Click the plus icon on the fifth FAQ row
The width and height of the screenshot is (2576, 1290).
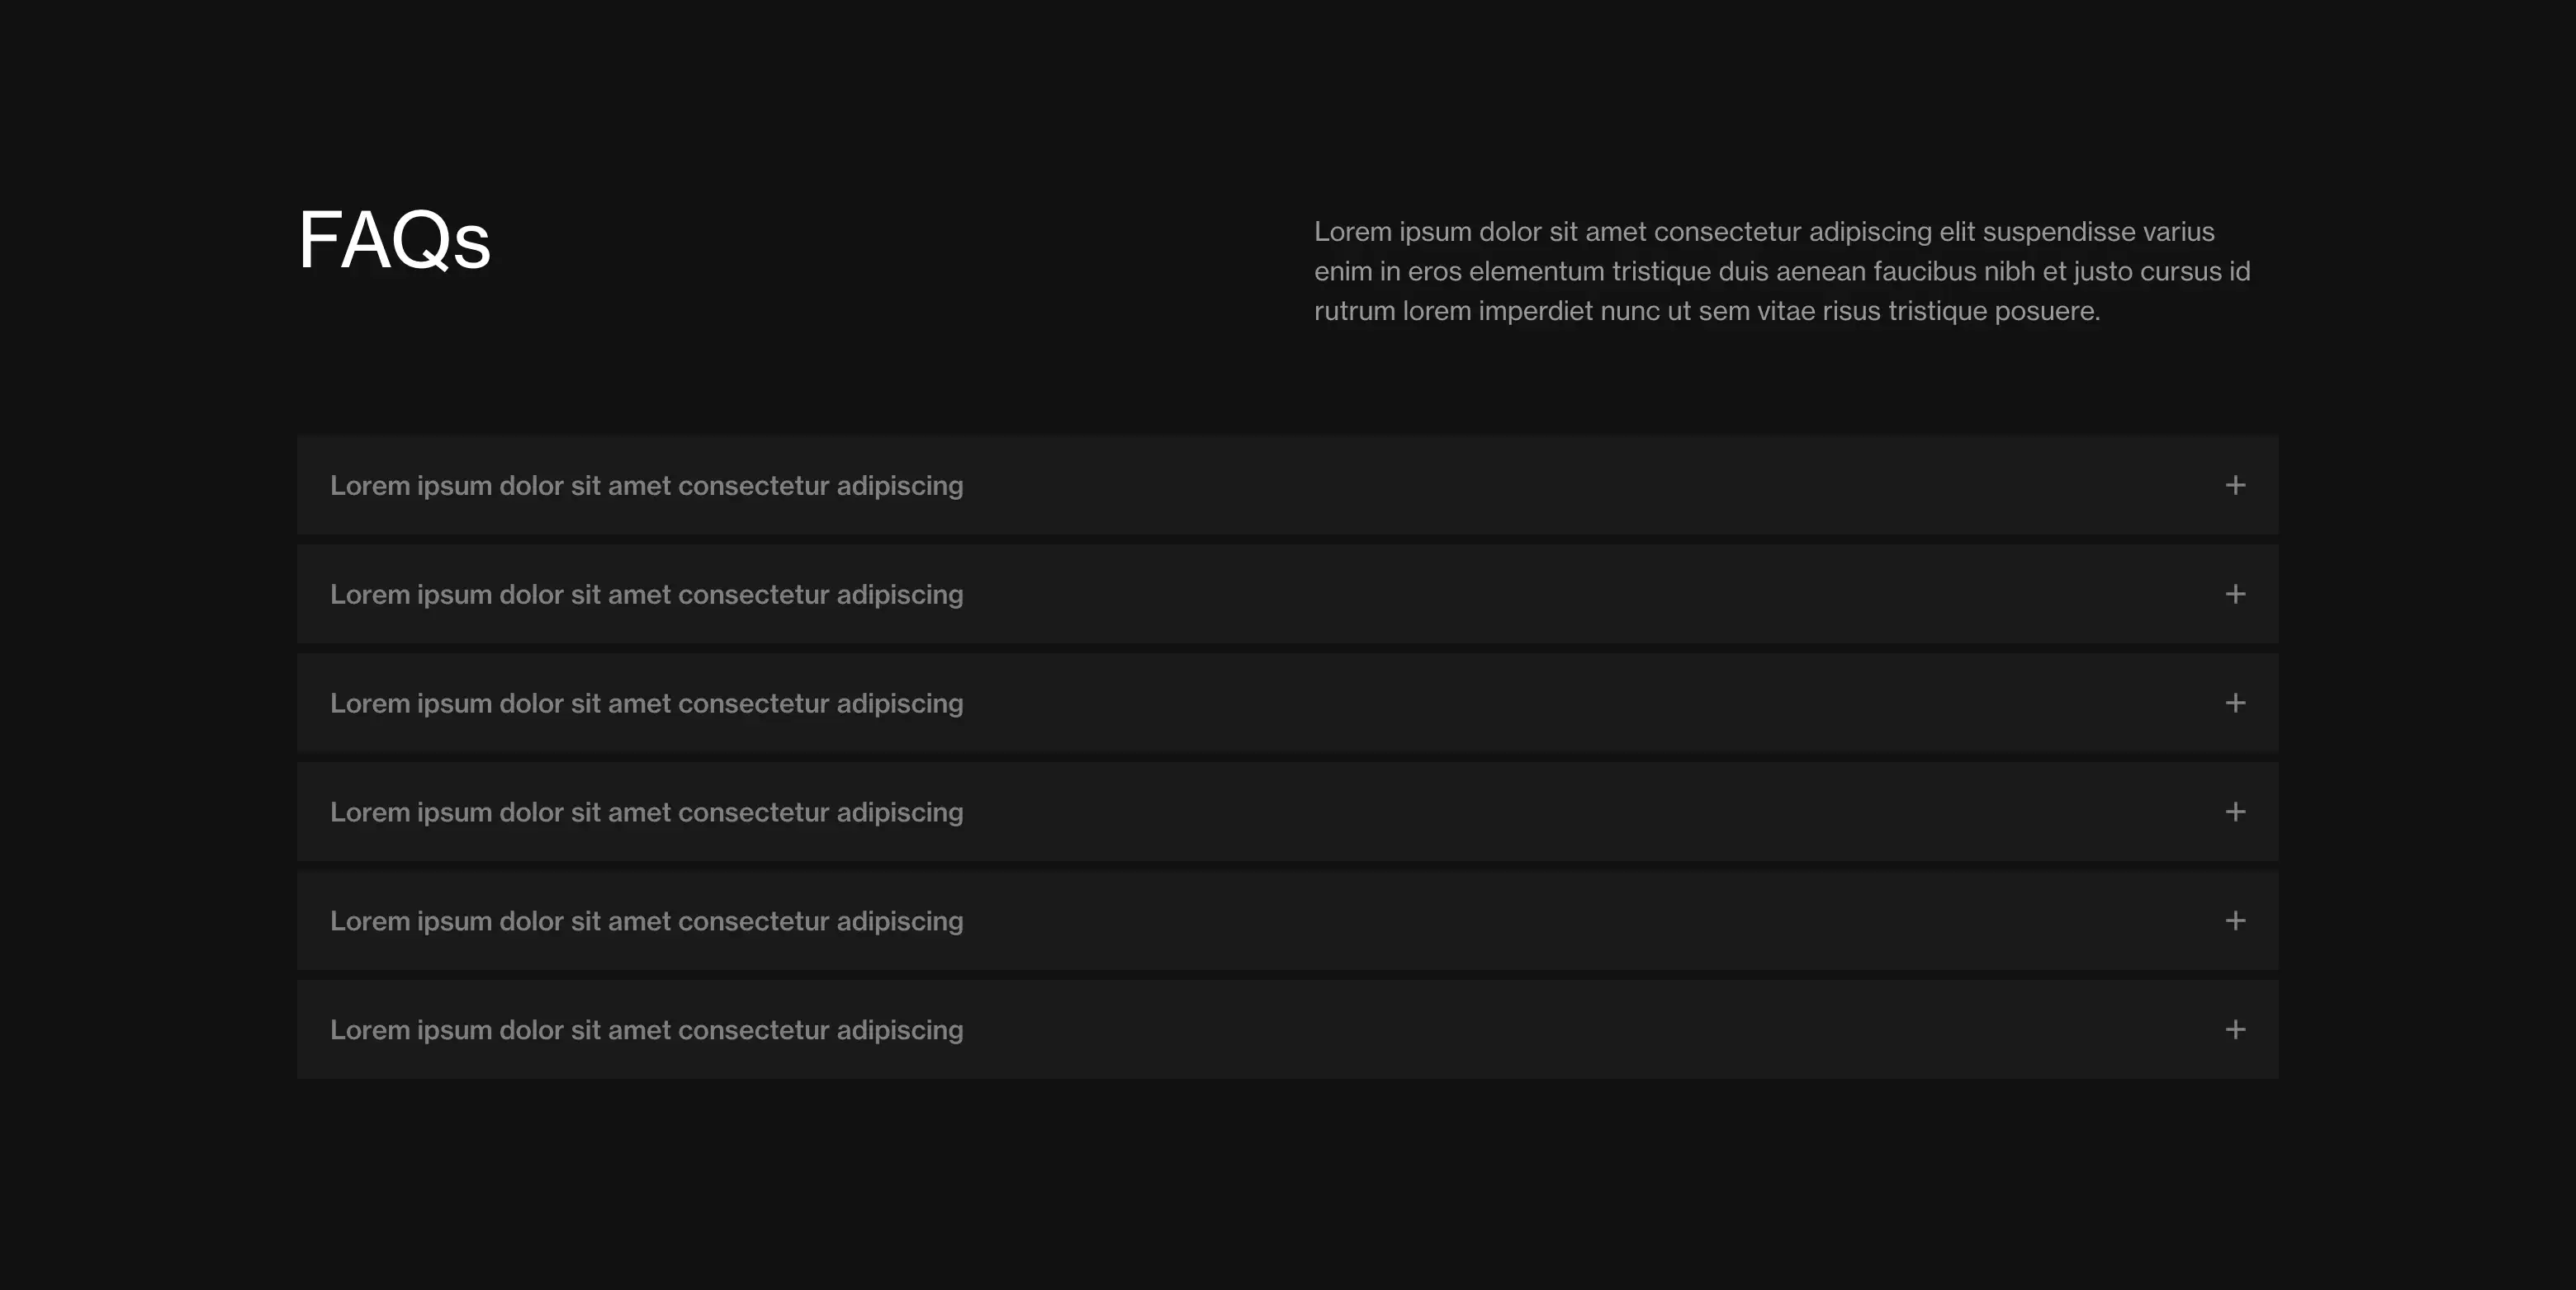(x=2235, y=921)
